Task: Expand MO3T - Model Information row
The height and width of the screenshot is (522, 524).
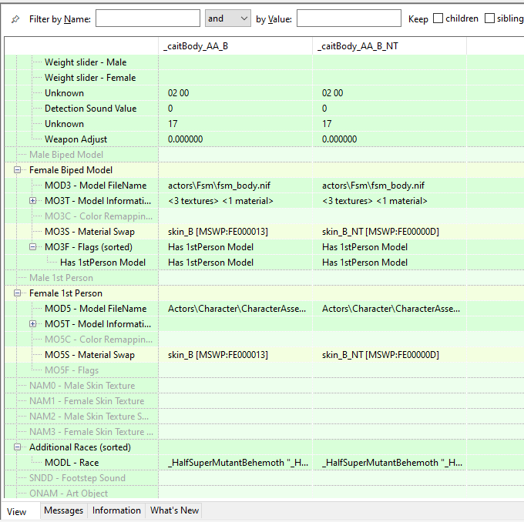Action: point(32,201)
